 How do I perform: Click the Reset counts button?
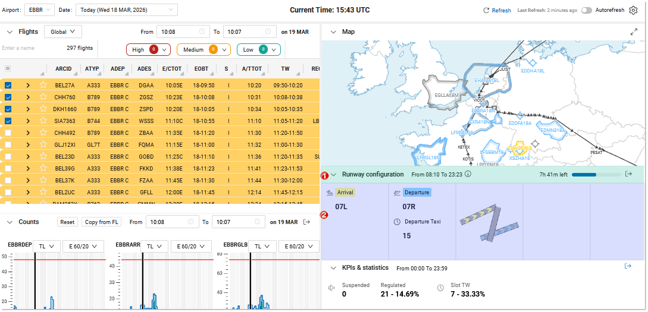click(67, 222)
